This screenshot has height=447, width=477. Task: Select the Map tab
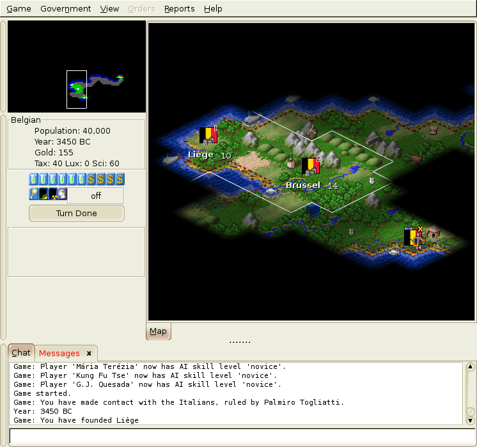pyautogui.click(x=158, y=331)
